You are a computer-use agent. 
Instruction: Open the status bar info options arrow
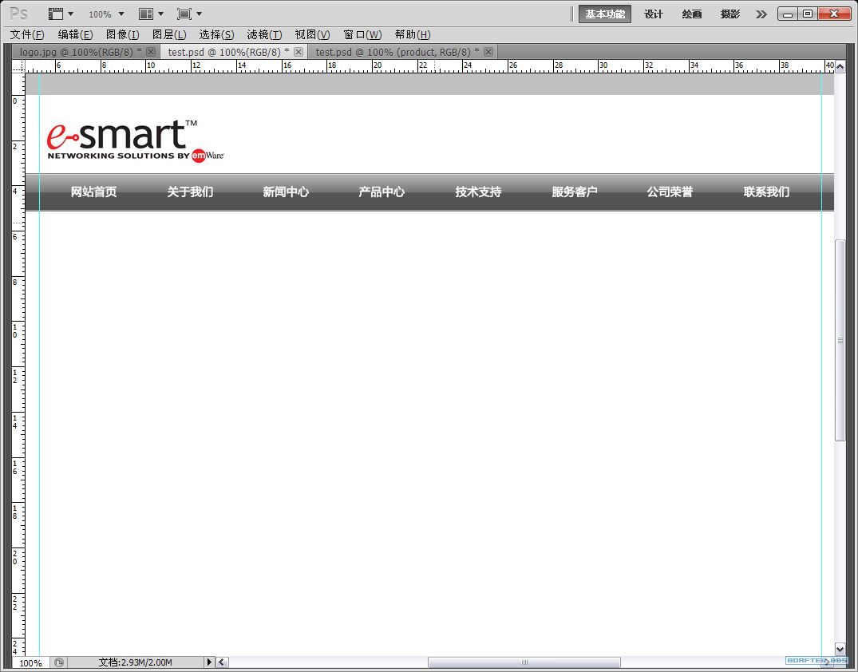coord(209,662)
